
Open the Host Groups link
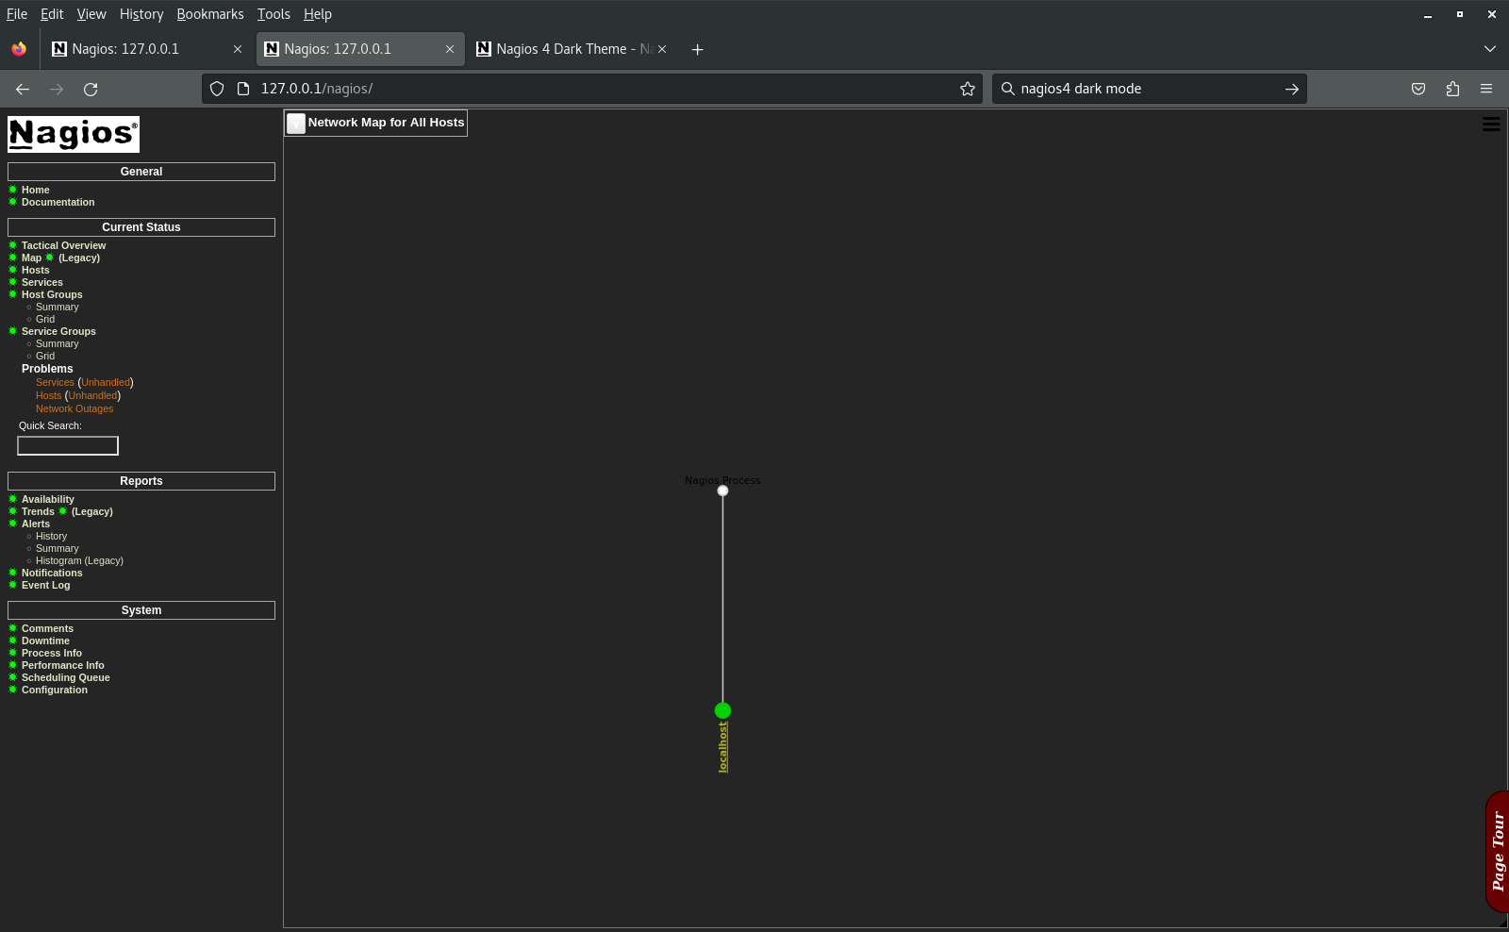(52, 294)
